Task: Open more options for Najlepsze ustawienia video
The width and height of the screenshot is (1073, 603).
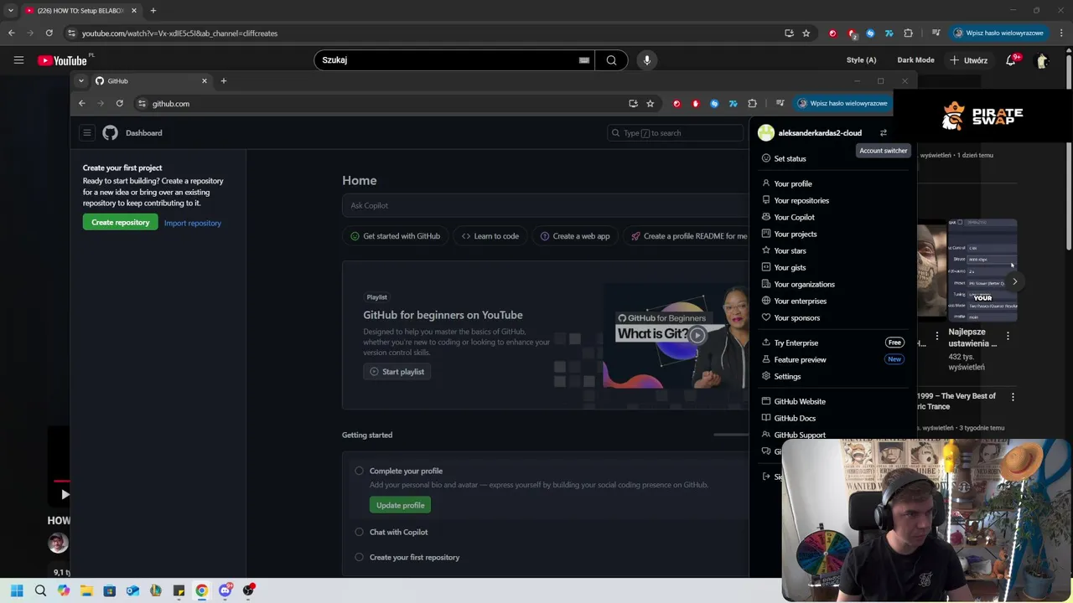Action: pos(1008,336)
